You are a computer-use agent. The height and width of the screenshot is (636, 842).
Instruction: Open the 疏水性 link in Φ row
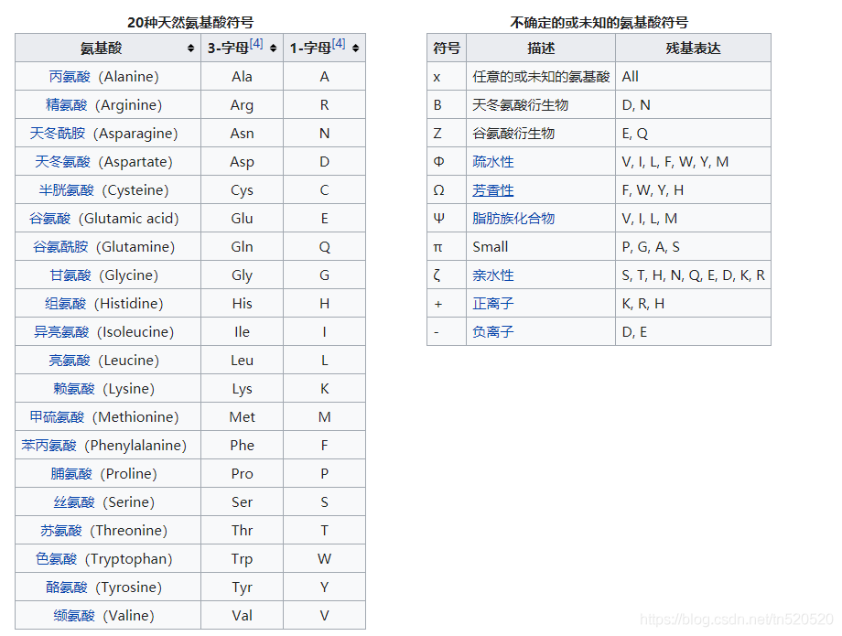(493, 162)
